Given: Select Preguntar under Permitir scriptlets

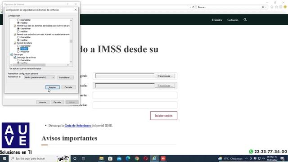Looking at the screenshot, I should pos(18,52).
